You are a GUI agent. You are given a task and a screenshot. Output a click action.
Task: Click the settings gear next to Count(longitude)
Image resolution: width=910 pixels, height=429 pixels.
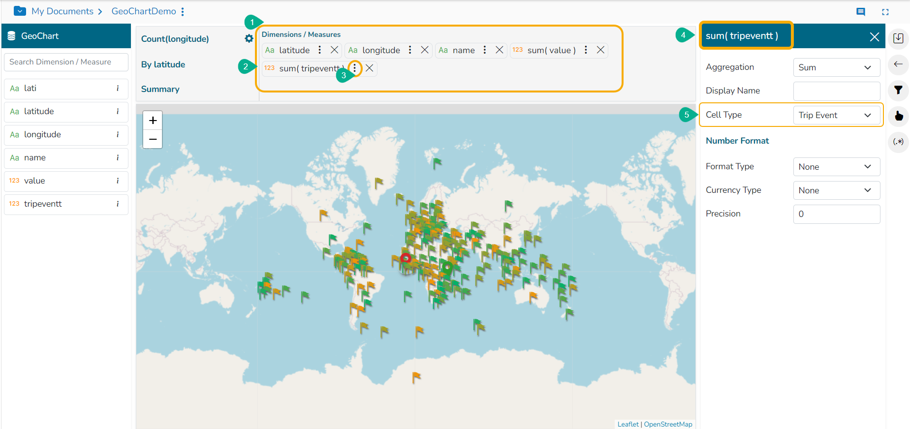[x=249, y=38]
